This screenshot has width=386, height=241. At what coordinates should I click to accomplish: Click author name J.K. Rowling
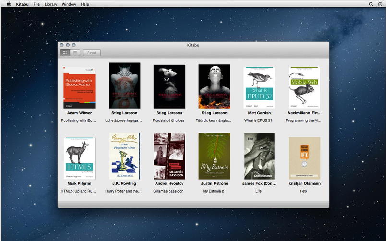click(x=124, y=184)
